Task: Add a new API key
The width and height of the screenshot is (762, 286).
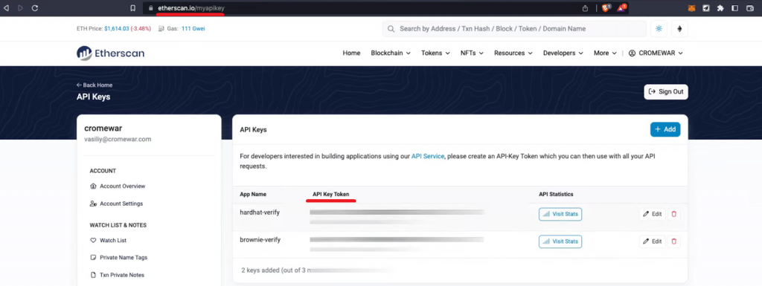Action: click(665, 129)
